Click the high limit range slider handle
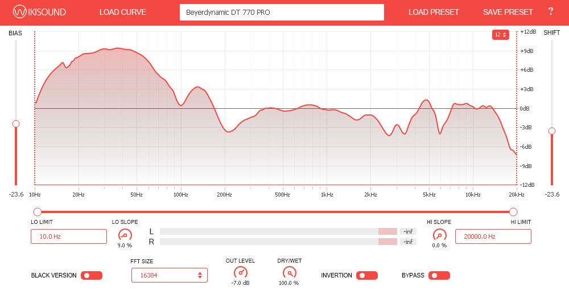 coord(513,212)
